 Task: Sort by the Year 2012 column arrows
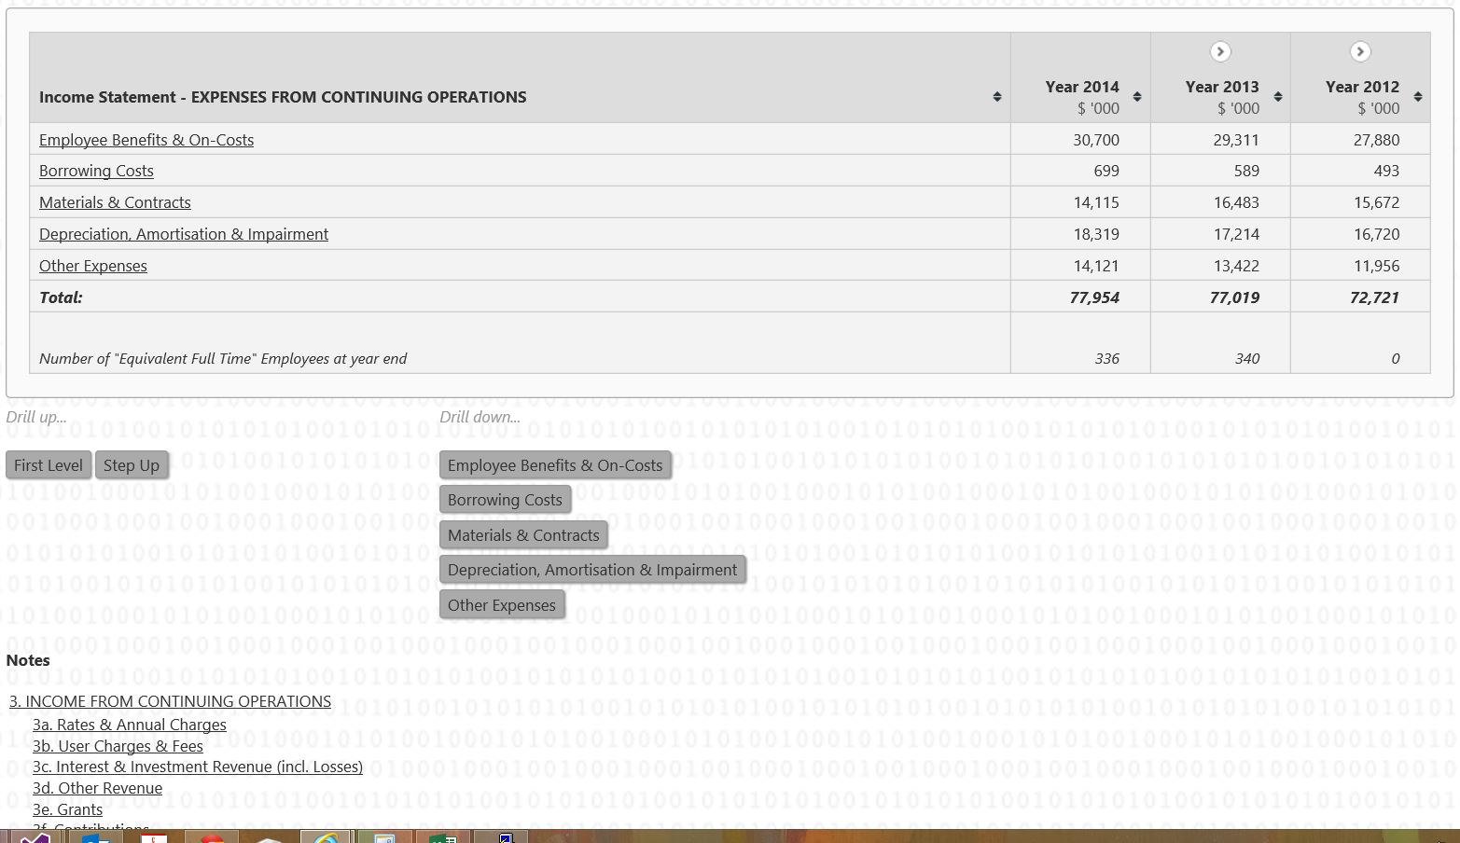point(1417,97)
